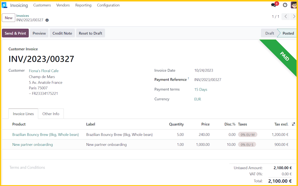298x186 pixels.
Task: Click the Brazilian Bouncy Brew label cell
Action: click(x=119, y=134)
